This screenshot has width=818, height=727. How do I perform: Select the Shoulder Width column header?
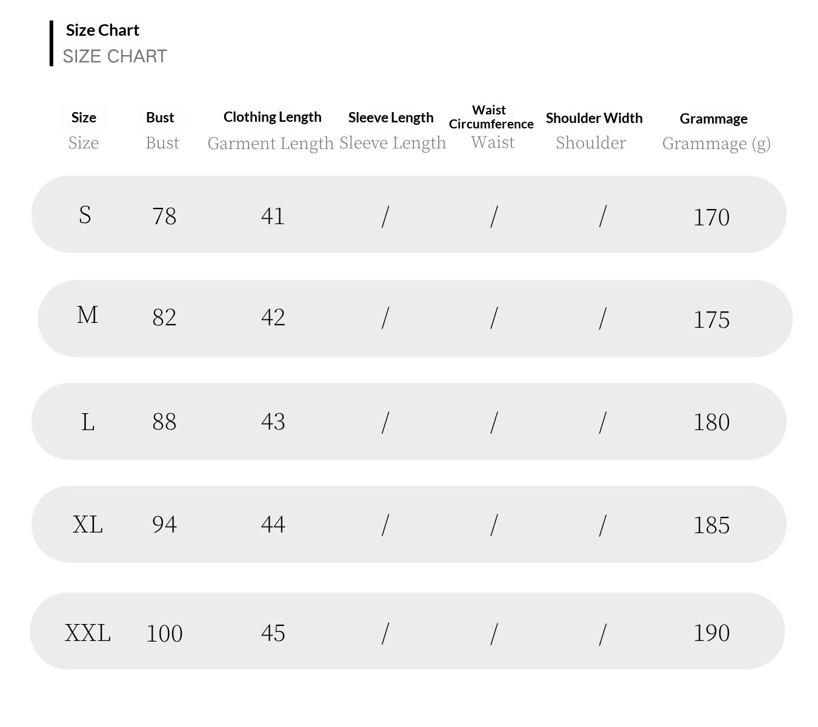coord(594,118)
